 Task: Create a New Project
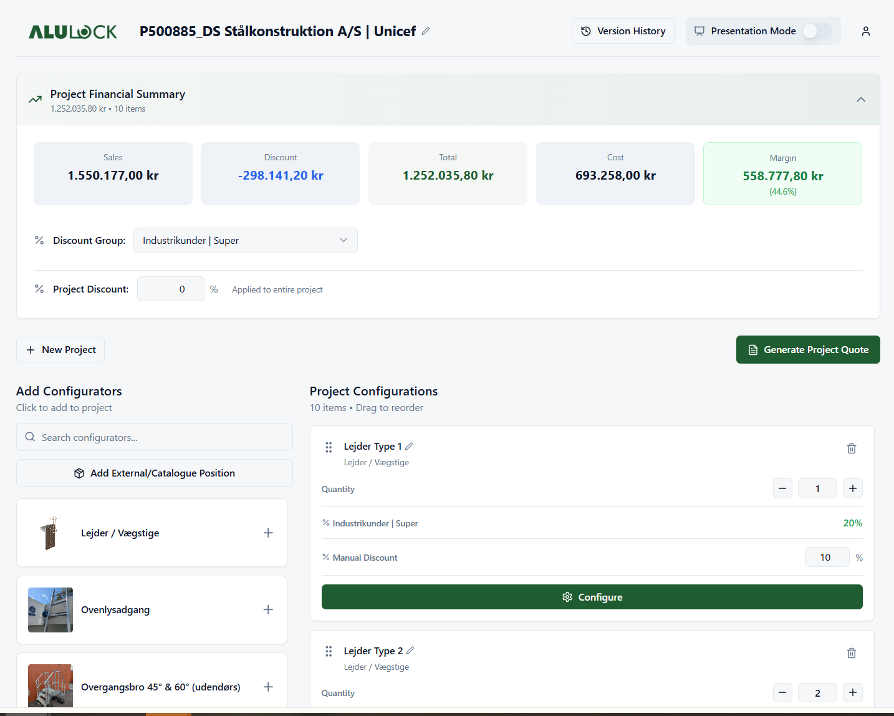coord(60,350)
